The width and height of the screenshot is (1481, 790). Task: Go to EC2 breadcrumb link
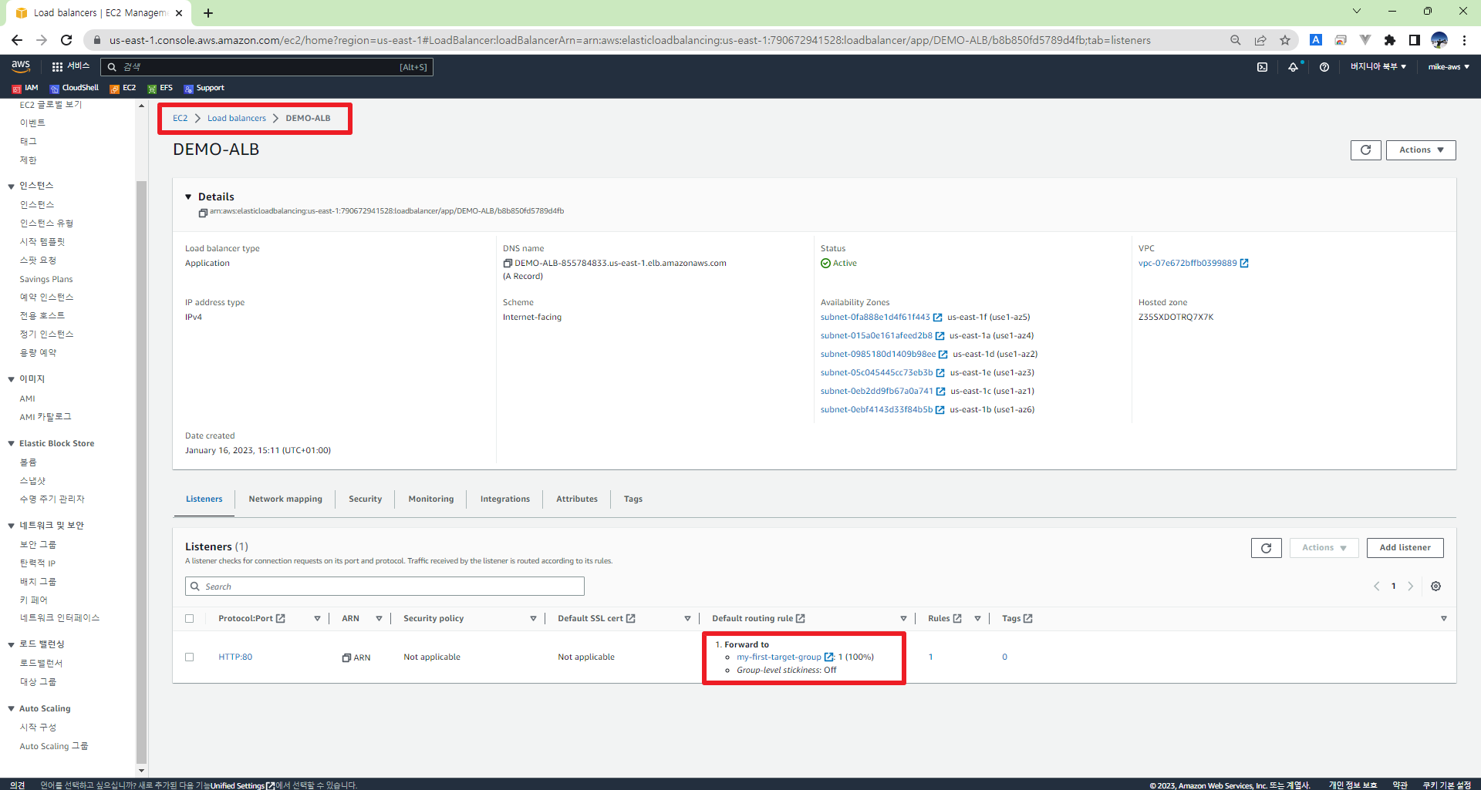180,119
